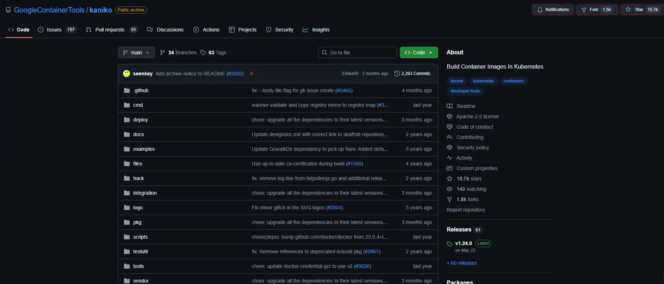Click the commits history clock icon
Image resolution: width=664 pixels, height=284 pixels.
397,74
